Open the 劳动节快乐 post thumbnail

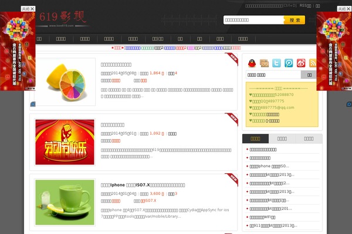[65, 142]
